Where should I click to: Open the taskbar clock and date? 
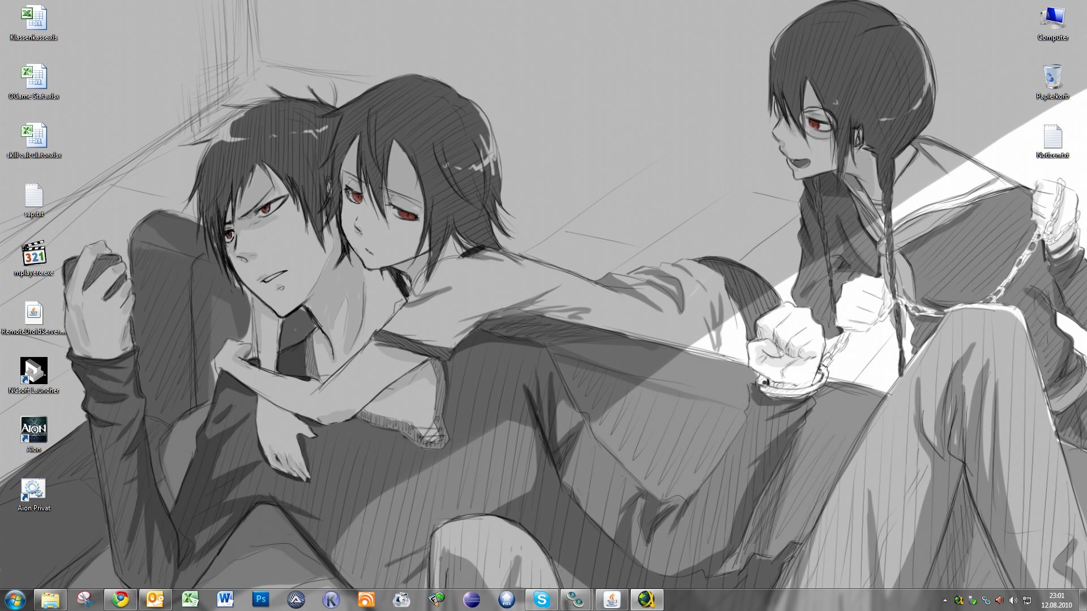[x=1056, y=600]
